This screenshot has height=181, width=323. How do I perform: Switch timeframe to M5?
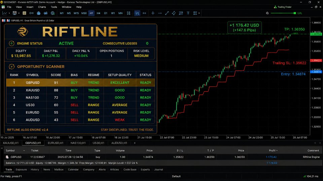[x=69, y=13]
